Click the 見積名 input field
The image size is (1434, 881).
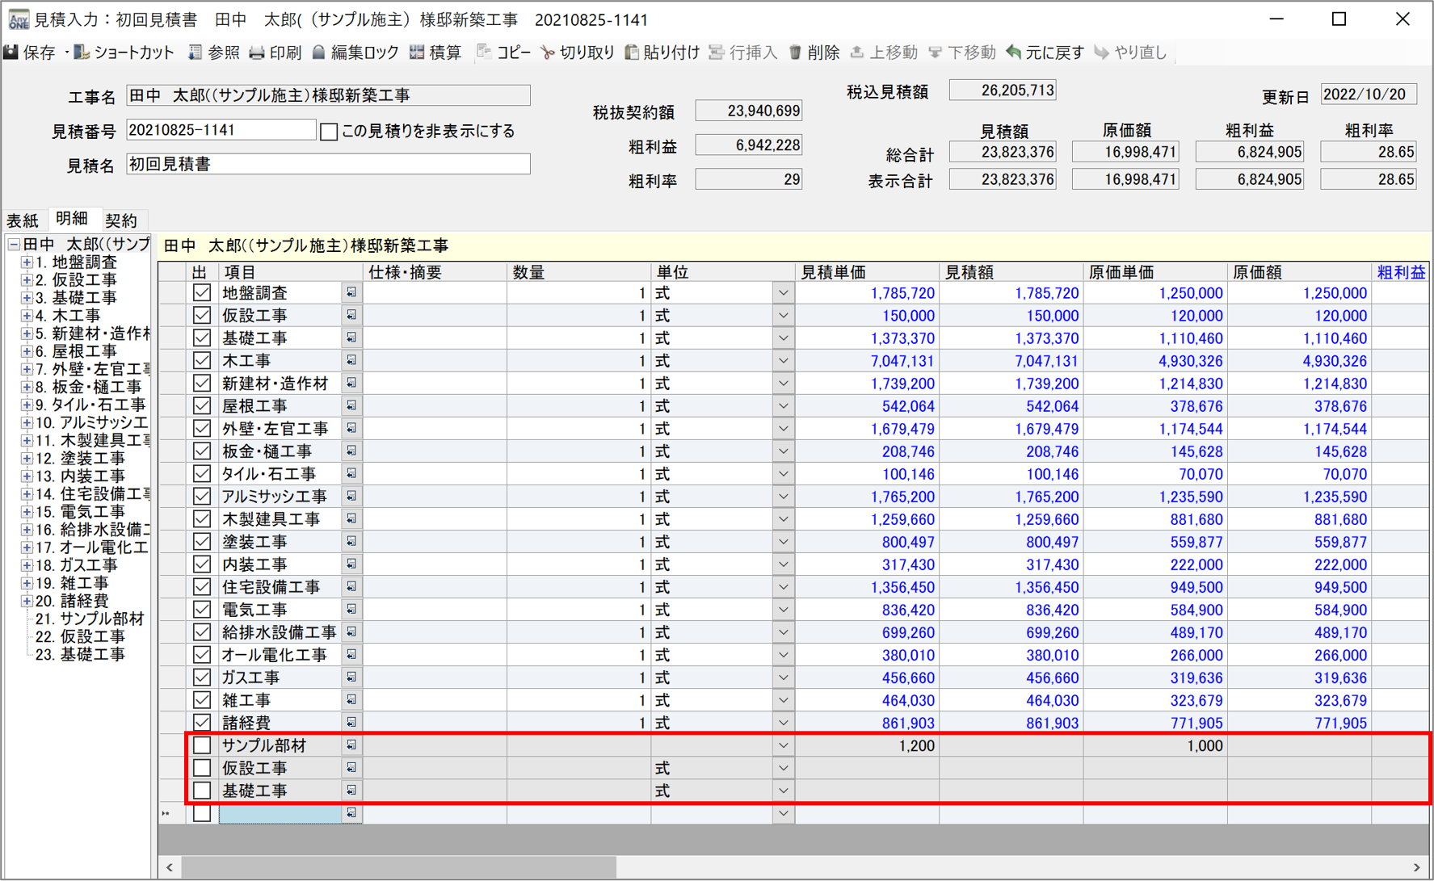(328, 165)
